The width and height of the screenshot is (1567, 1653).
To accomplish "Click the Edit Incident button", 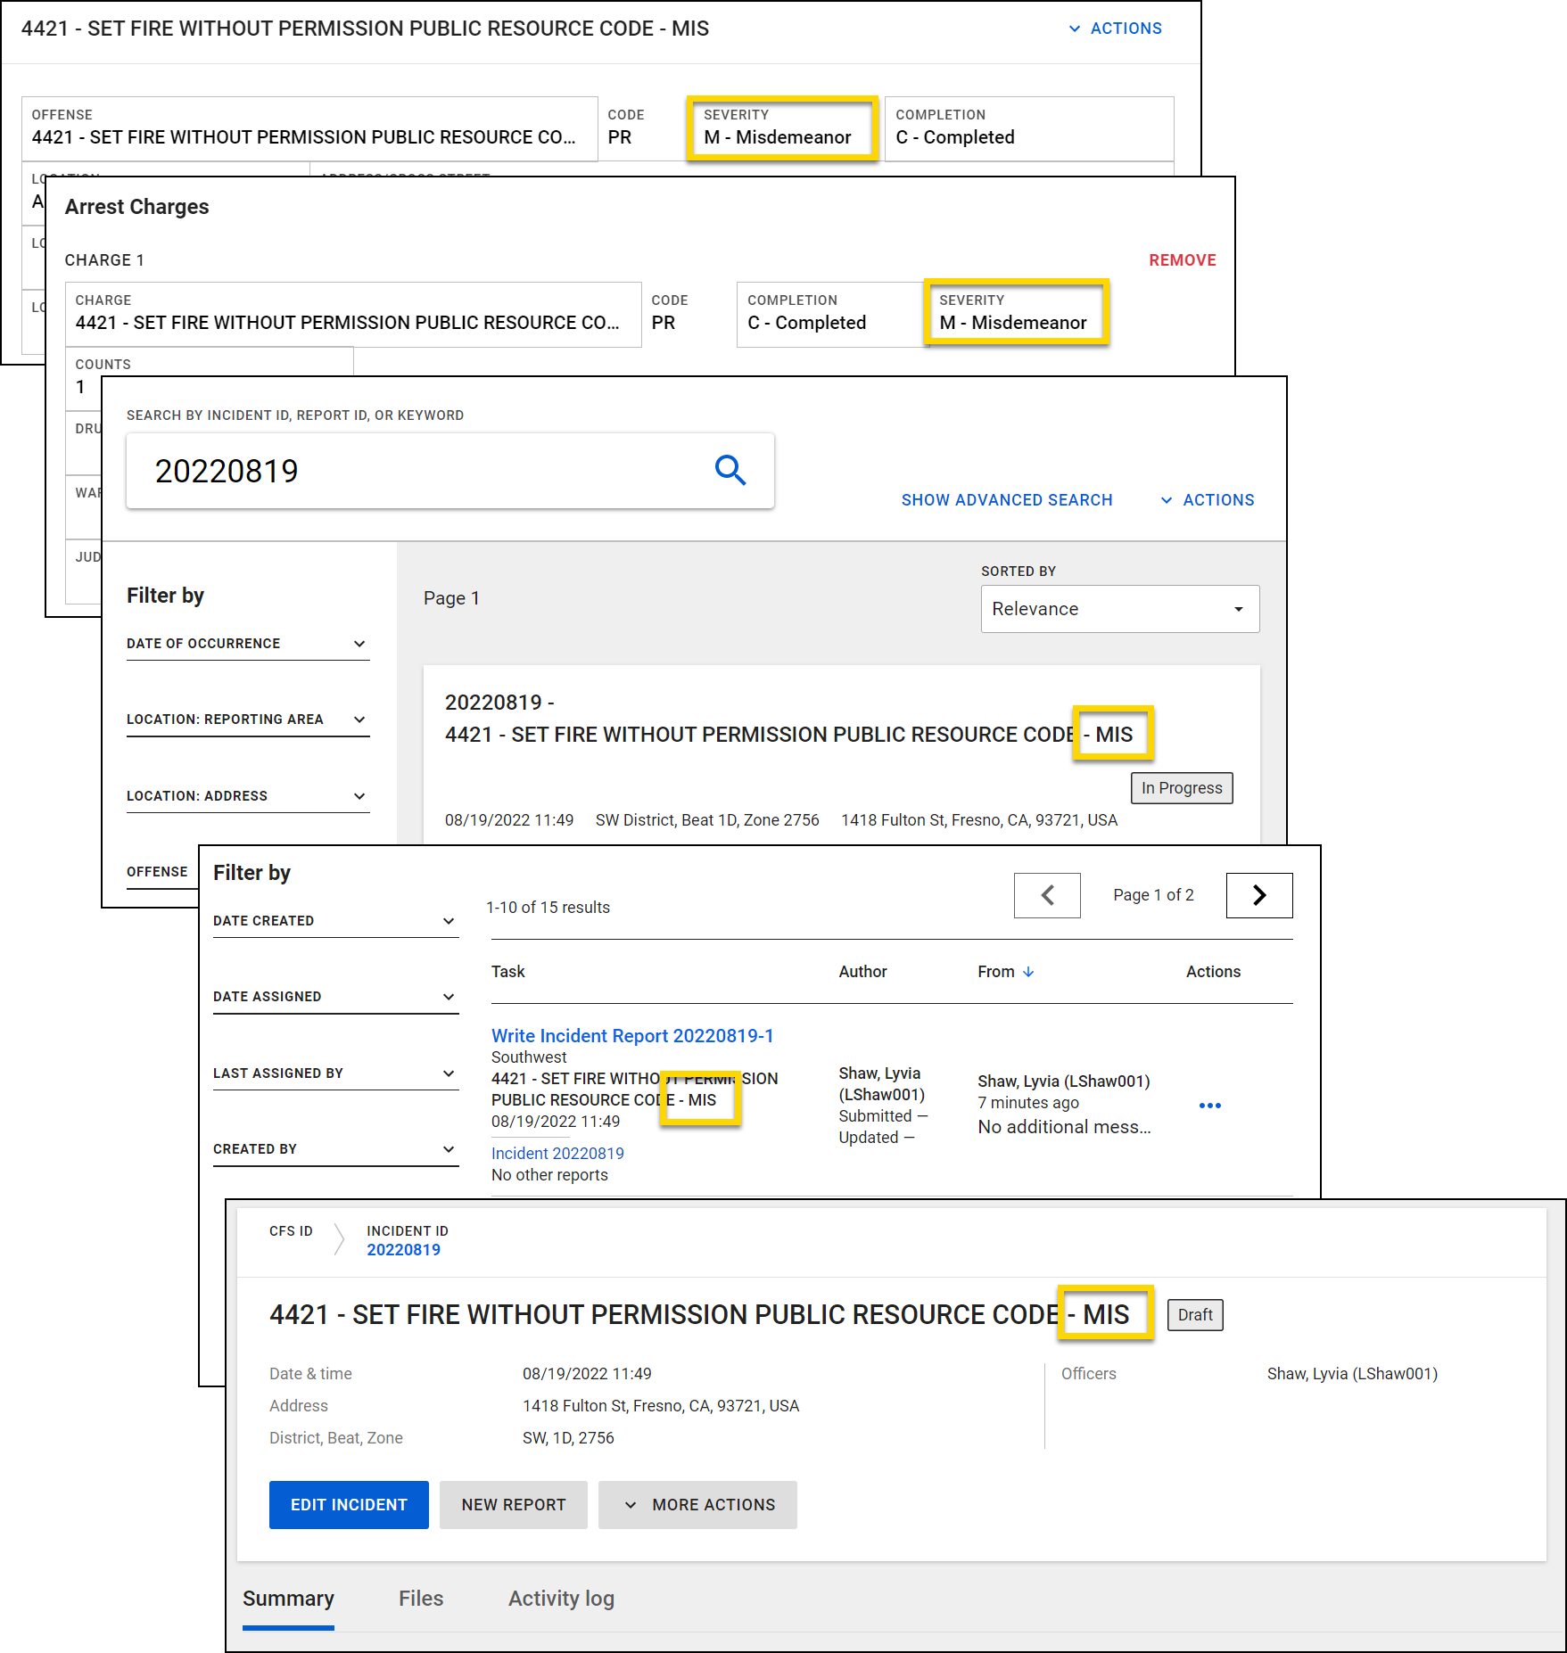I will click(349, 1505).
